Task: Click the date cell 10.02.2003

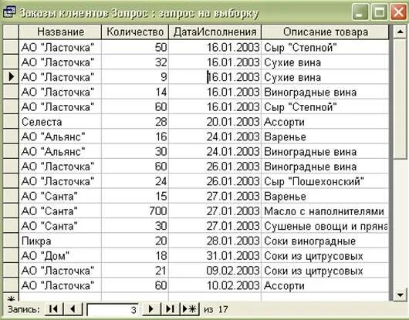Action: (x=215, y=285)
